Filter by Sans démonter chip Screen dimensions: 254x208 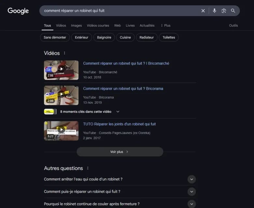click(55, 37)
